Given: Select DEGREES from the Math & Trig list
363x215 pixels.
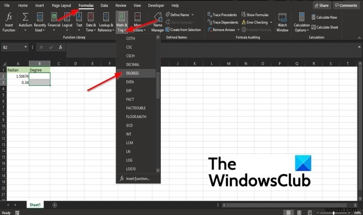Looking at the screenshot, I should click(136, 73).
